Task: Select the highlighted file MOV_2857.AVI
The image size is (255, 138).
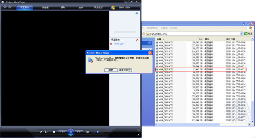Action: (165, 69)
